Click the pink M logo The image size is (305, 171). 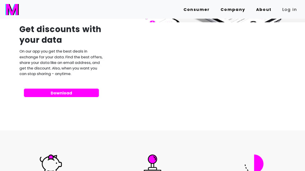12,9
